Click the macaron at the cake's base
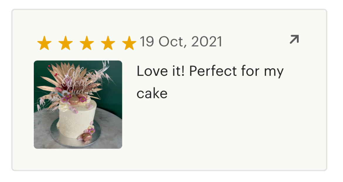343x182 pixels. (87, 137)
